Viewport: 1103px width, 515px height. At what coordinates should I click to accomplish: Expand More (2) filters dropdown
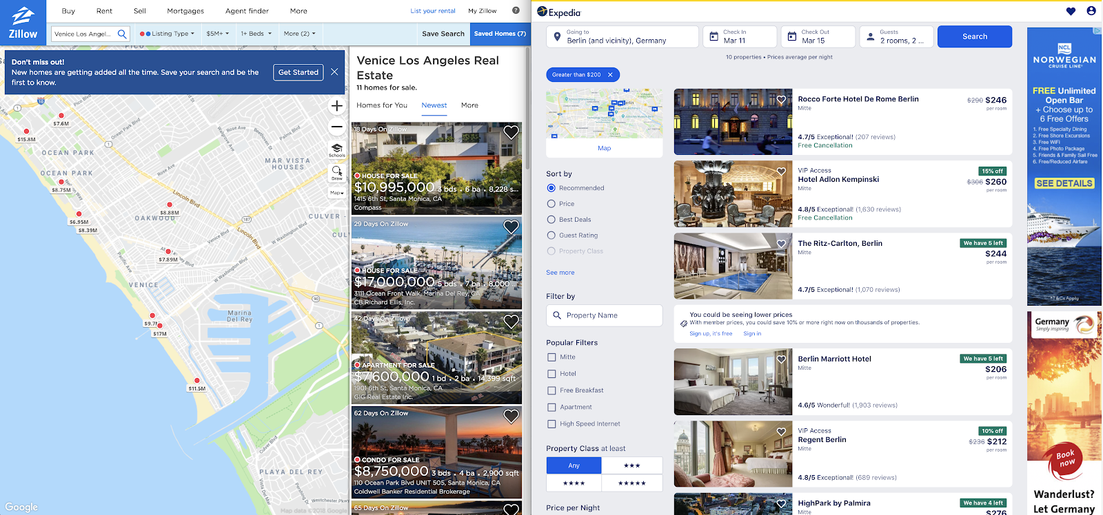[x=299, y=34]
